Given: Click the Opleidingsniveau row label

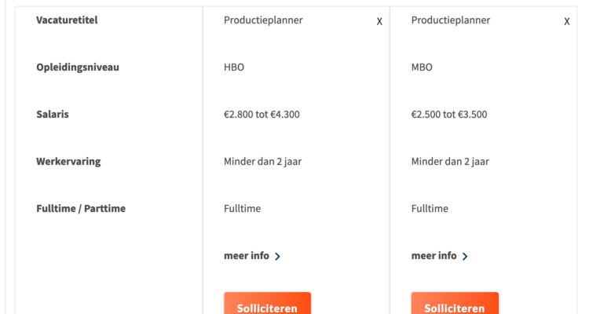Looking at the screenshot, I should click(77, 68).
